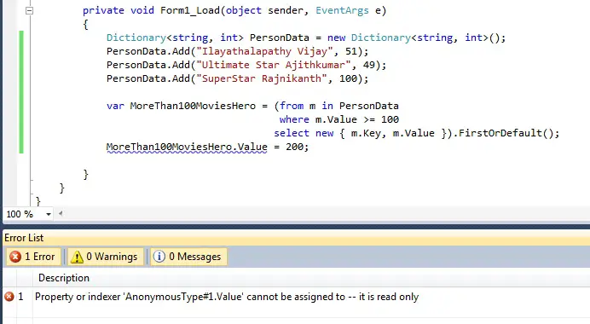The image size is (590, 324).
Task: Toggle the 0 Warnings filter button
Action: tap(105, 257)
